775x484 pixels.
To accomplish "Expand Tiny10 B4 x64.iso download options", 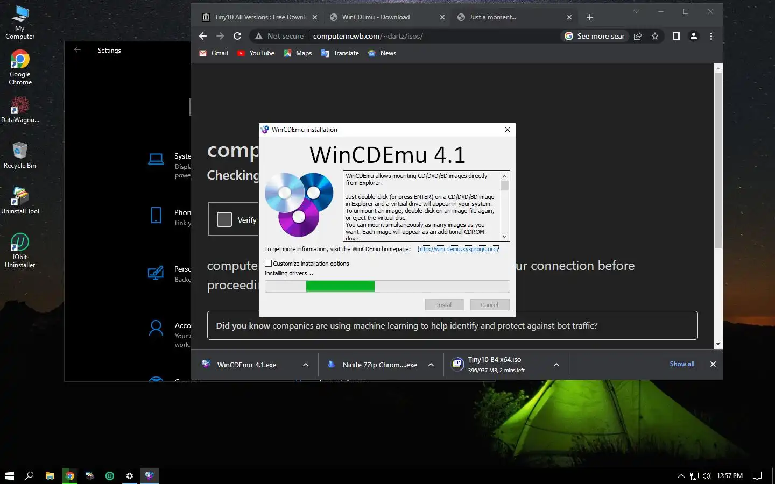I will [556, 365].
